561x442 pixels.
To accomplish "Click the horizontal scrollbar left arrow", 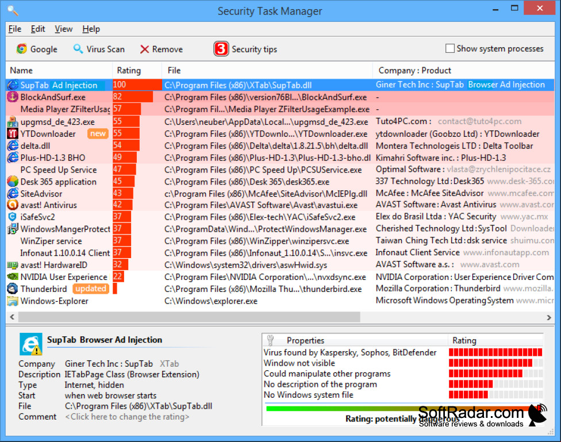I will coord(12,317).
